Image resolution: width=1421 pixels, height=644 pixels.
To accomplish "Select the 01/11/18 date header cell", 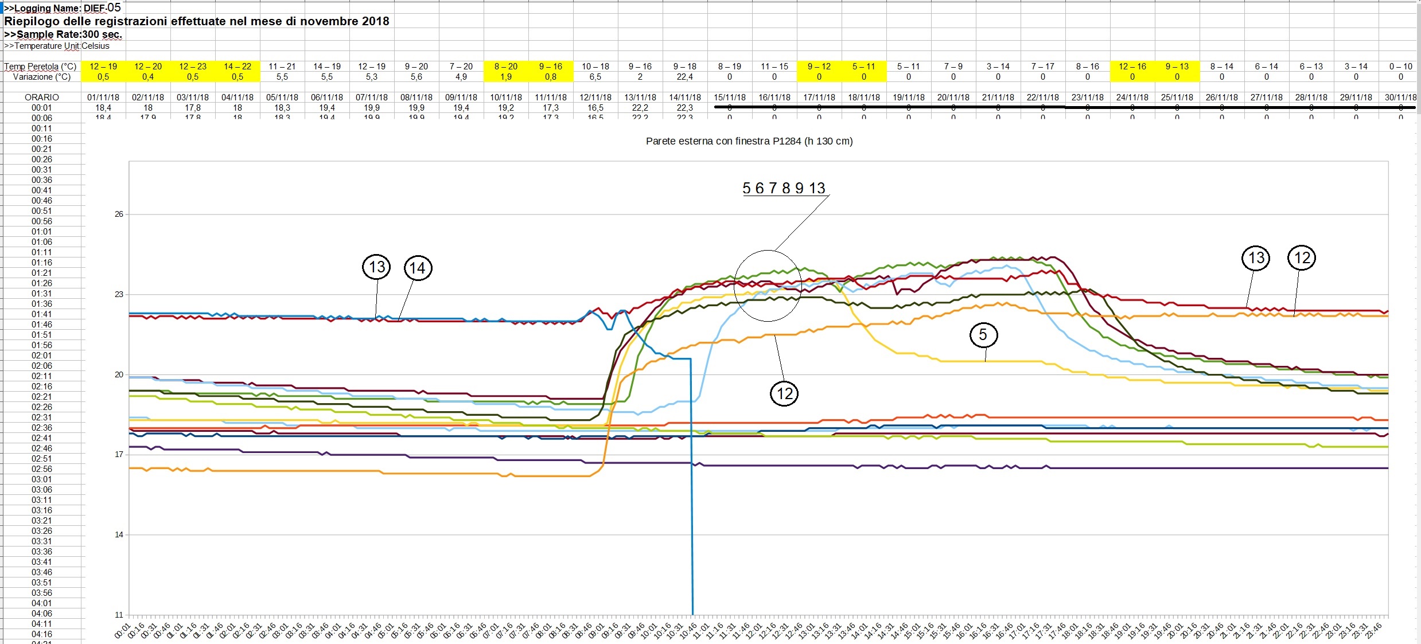I will 103,97.
